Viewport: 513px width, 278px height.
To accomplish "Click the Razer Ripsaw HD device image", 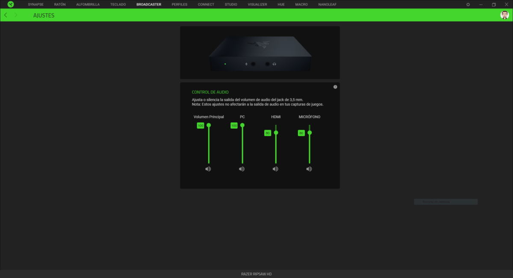I will (x=259, y=53).
